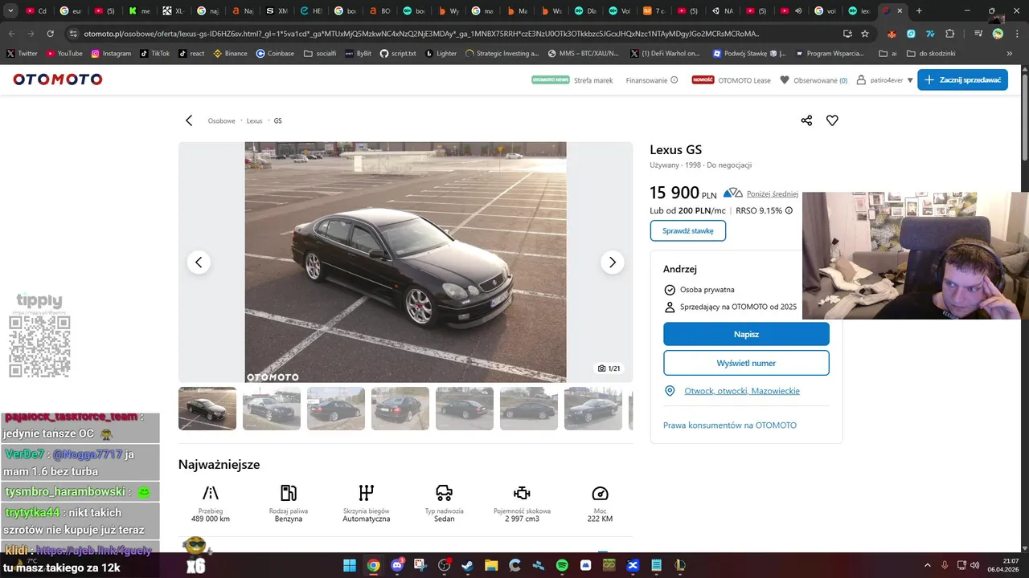Open File Explorer from the taskbar
Screen dimensions: 1029x578
(x=491, y=565)
